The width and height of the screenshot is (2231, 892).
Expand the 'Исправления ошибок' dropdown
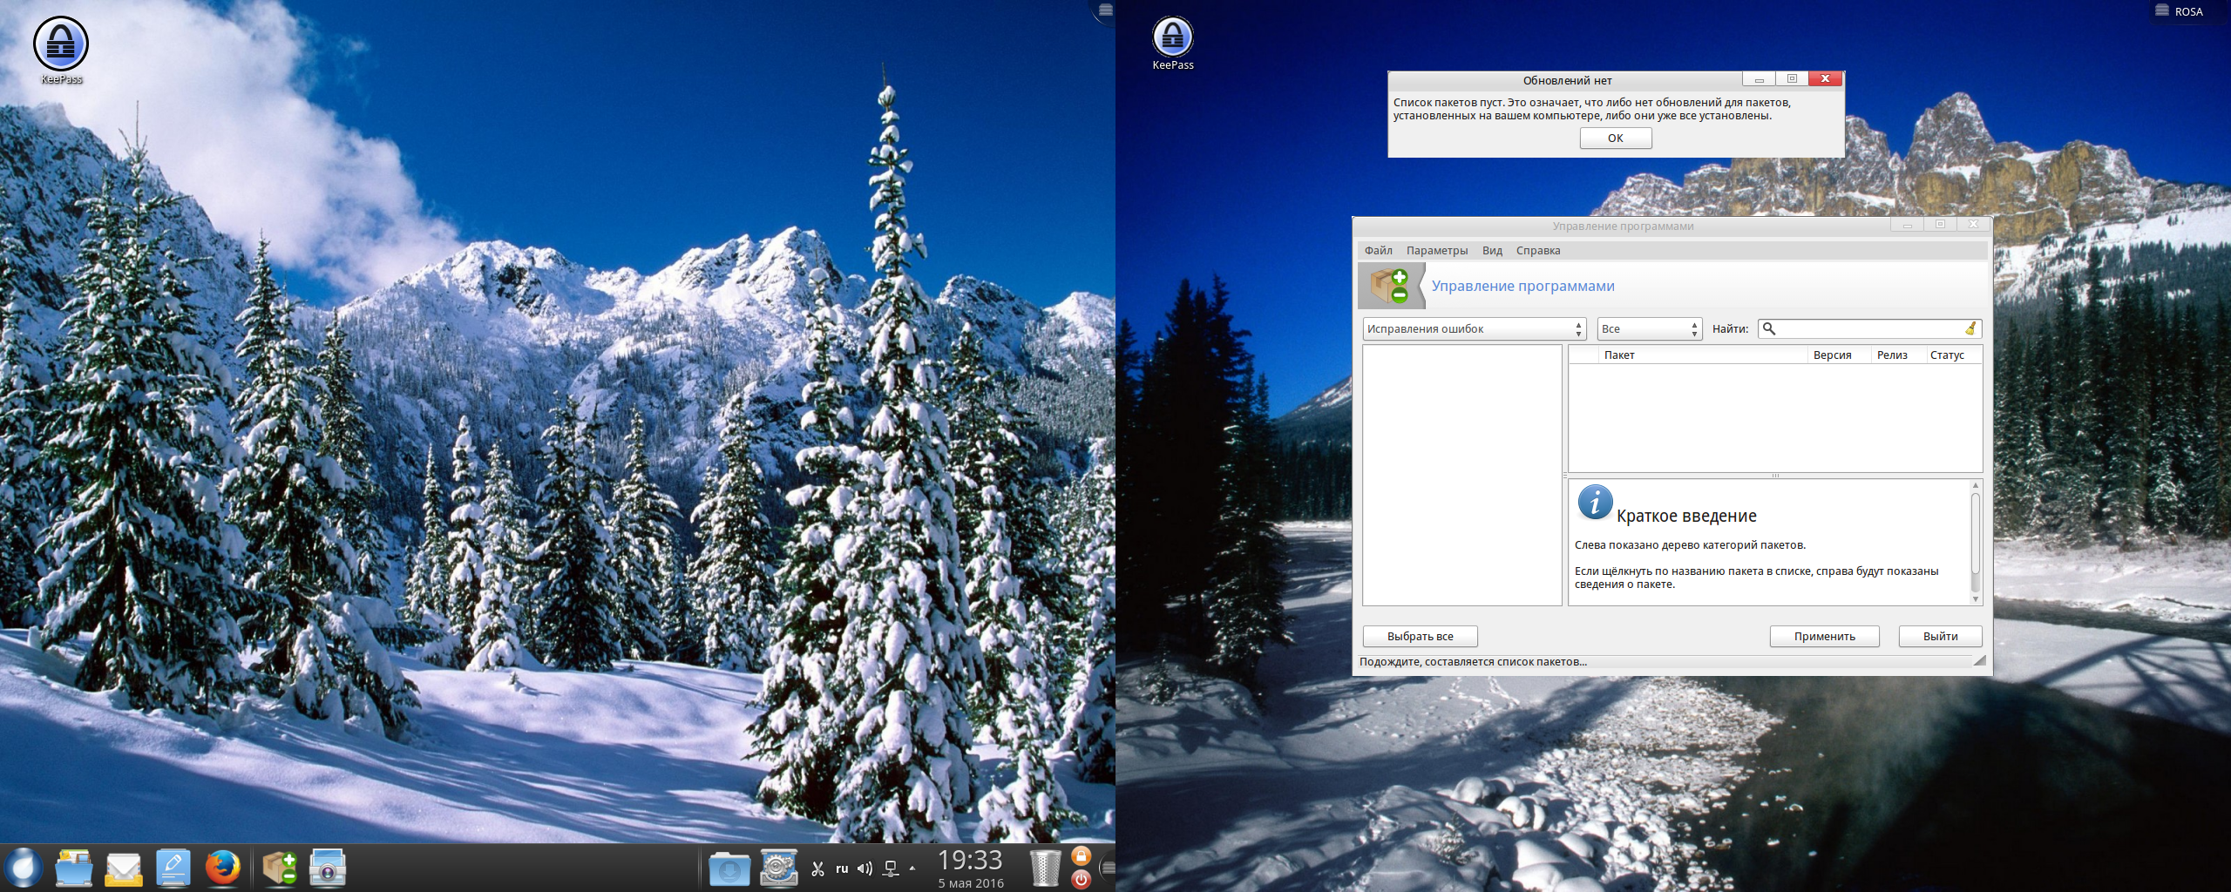[1474, 328]
